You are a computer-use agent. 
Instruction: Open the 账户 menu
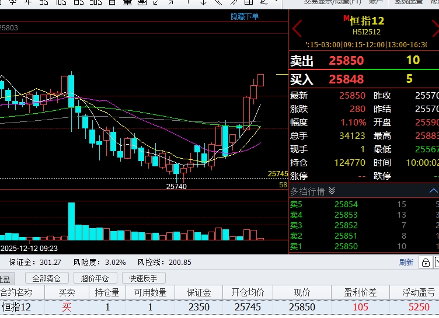pyautogui.click(x=376, y=2)
